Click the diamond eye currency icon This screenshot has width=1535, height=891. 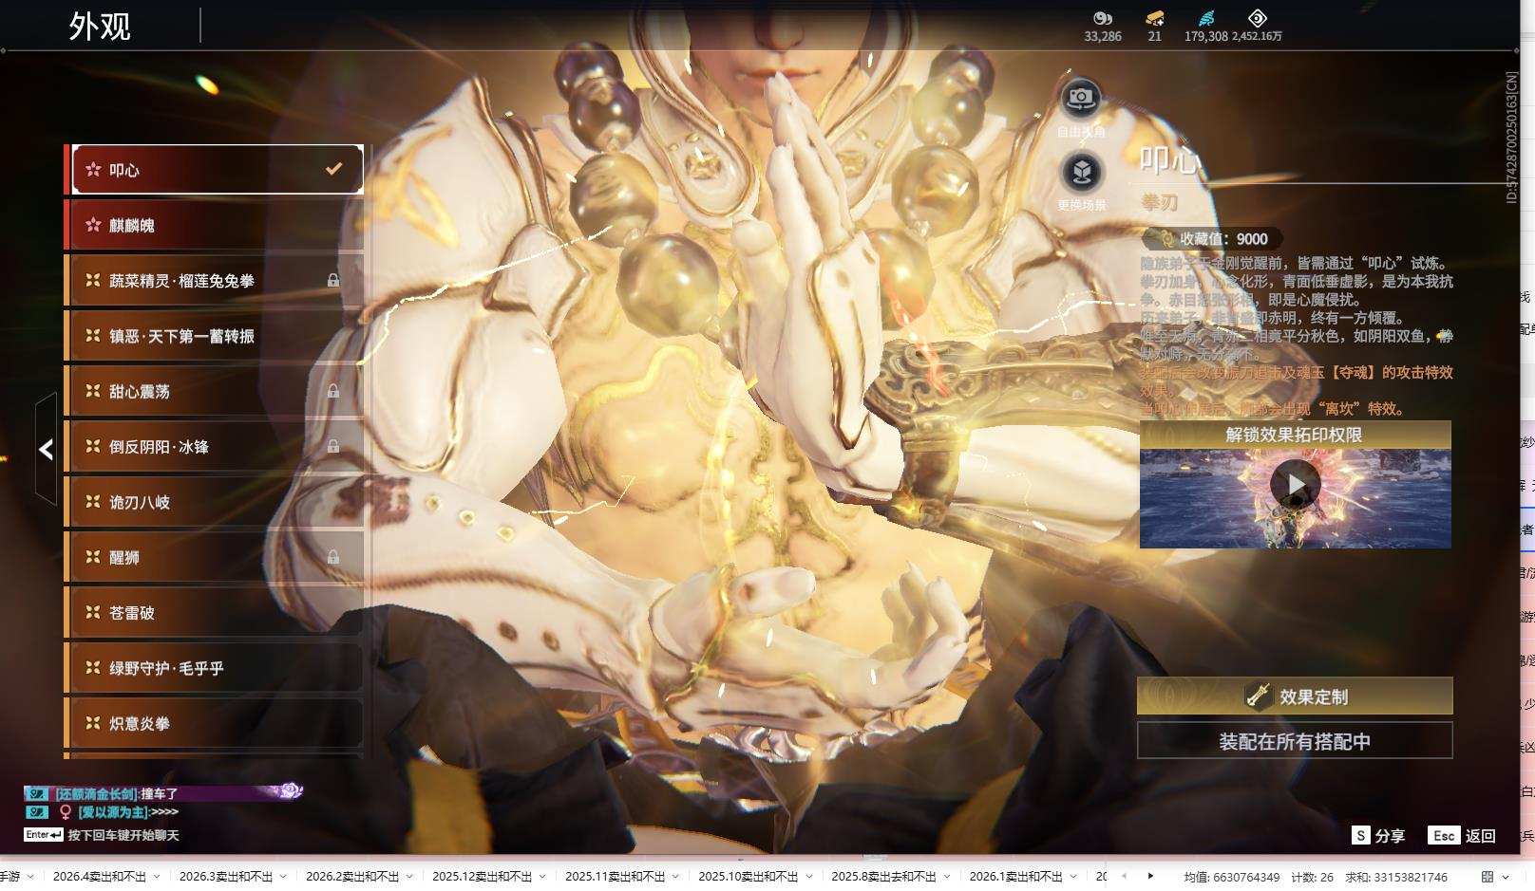[x=1257, y=18]
